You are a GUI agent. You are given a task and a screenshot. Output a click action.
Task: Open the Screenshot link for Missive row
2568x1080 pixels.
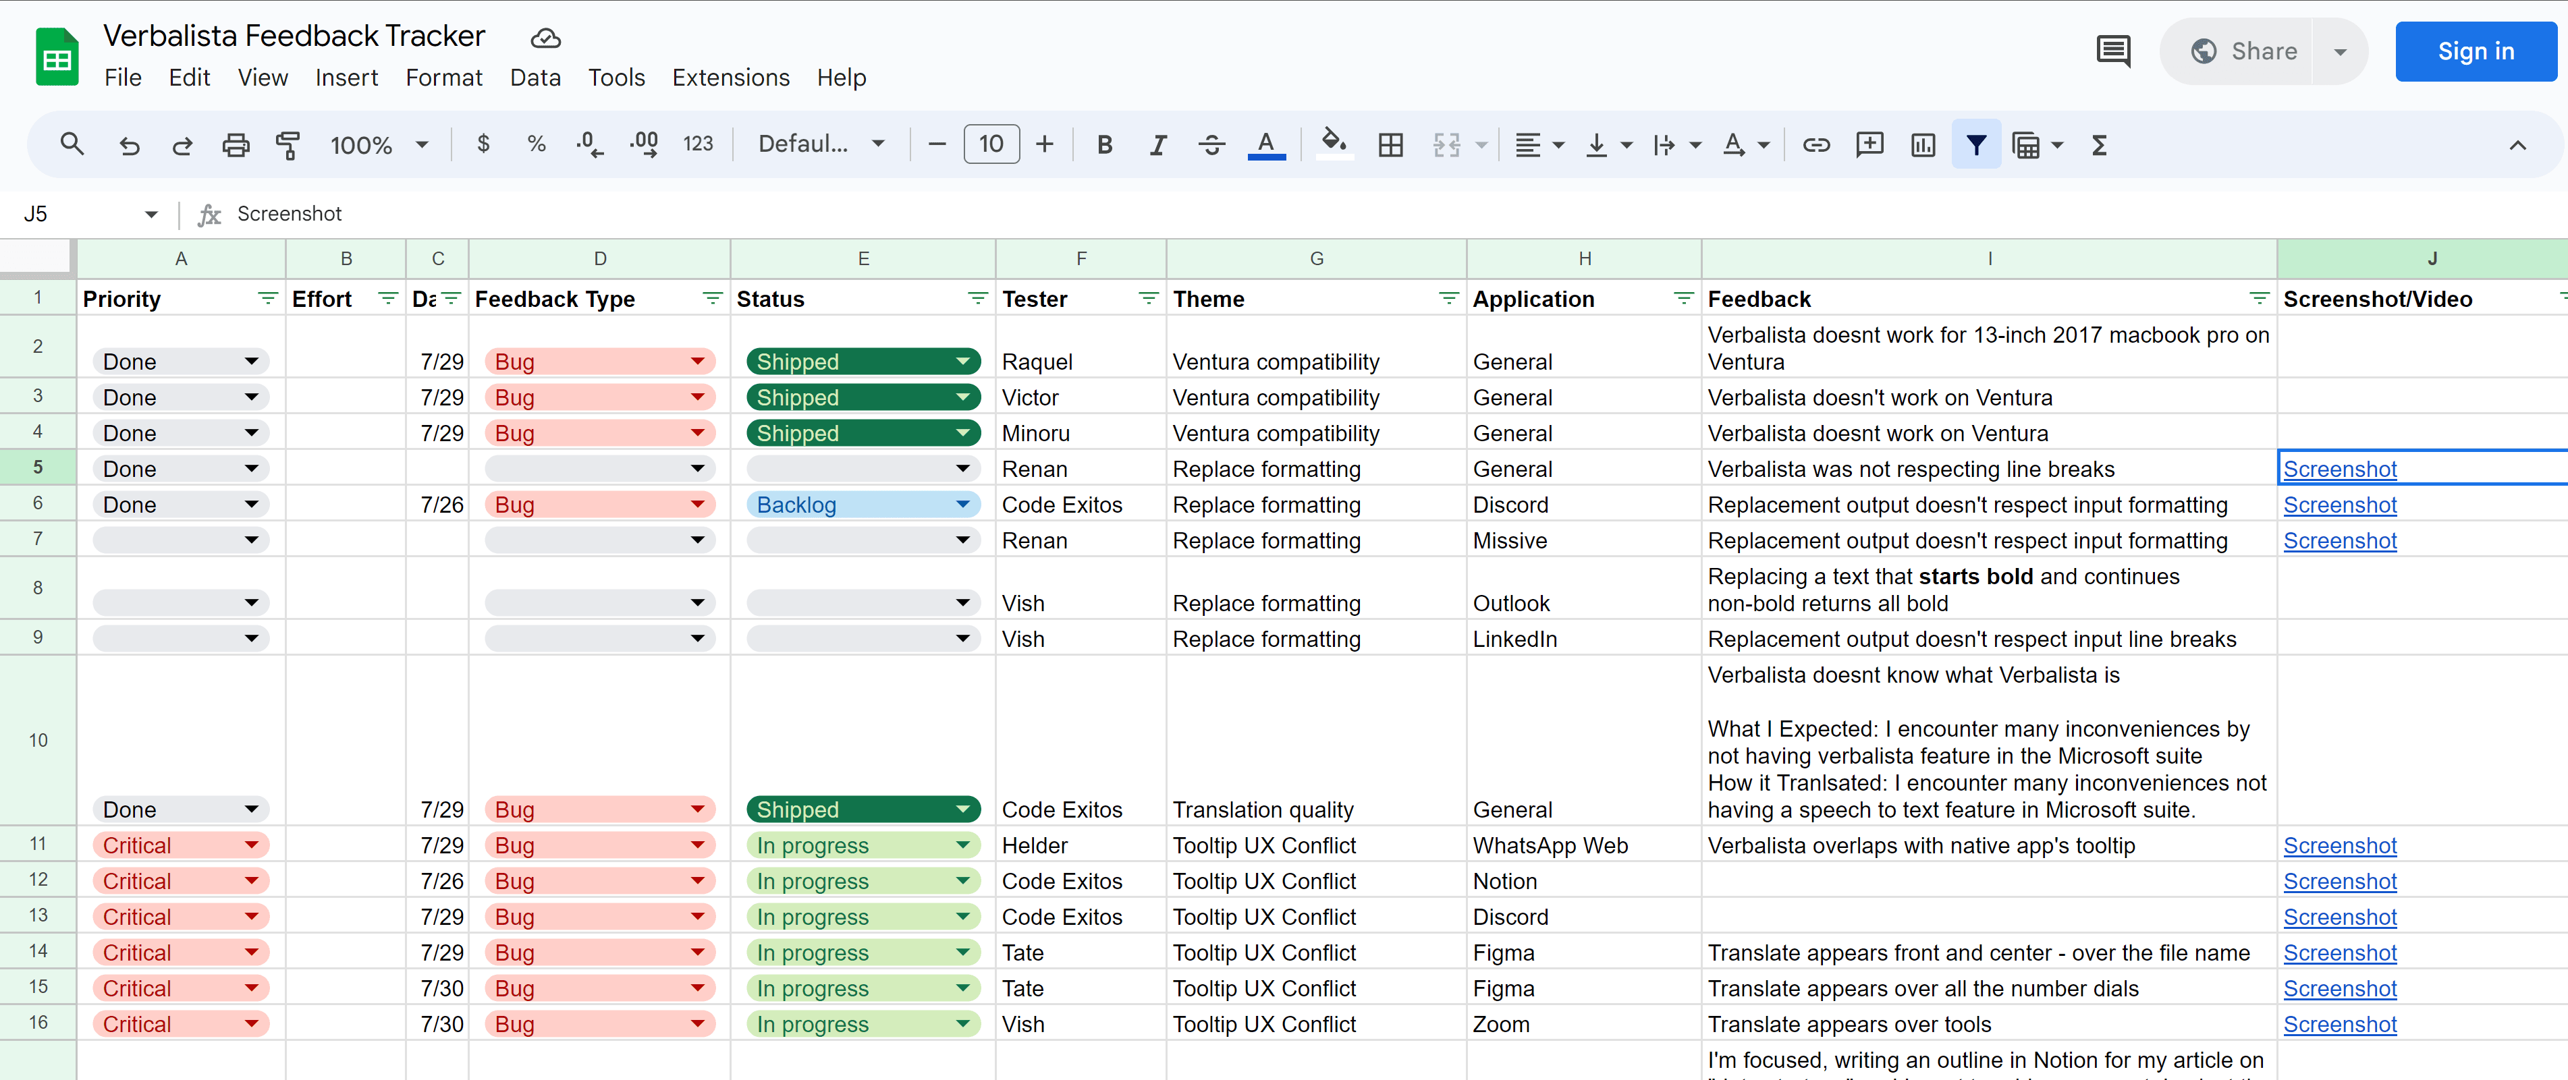click(2339, 541)
